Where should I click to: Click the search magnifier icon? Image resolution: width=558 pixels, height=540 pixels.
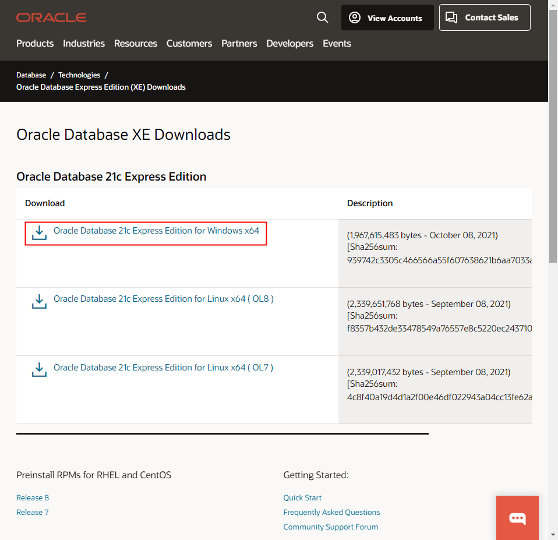coord(322,17)
